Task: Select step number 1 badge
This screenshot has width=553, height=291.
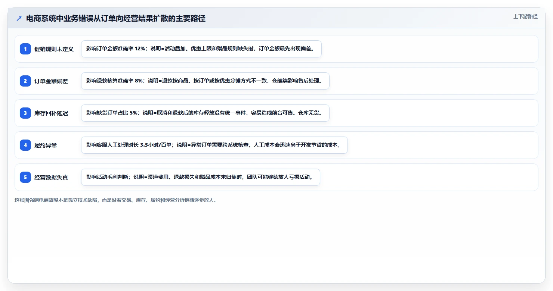Action: (25, 49)
